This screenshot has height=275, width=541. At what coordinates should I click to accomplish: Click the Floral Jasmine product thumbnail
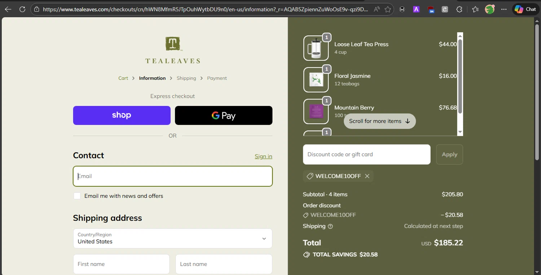coord(316,80)
